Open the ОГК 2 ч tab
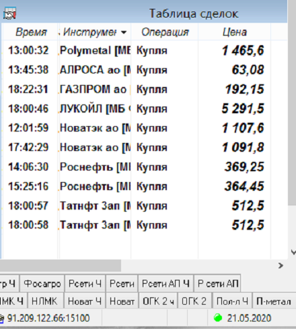 point(158,301)
